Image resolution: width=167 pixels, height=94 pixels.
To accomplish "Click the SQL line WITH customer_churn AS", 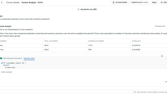I will pyautogui.click(x=14, y=63).
